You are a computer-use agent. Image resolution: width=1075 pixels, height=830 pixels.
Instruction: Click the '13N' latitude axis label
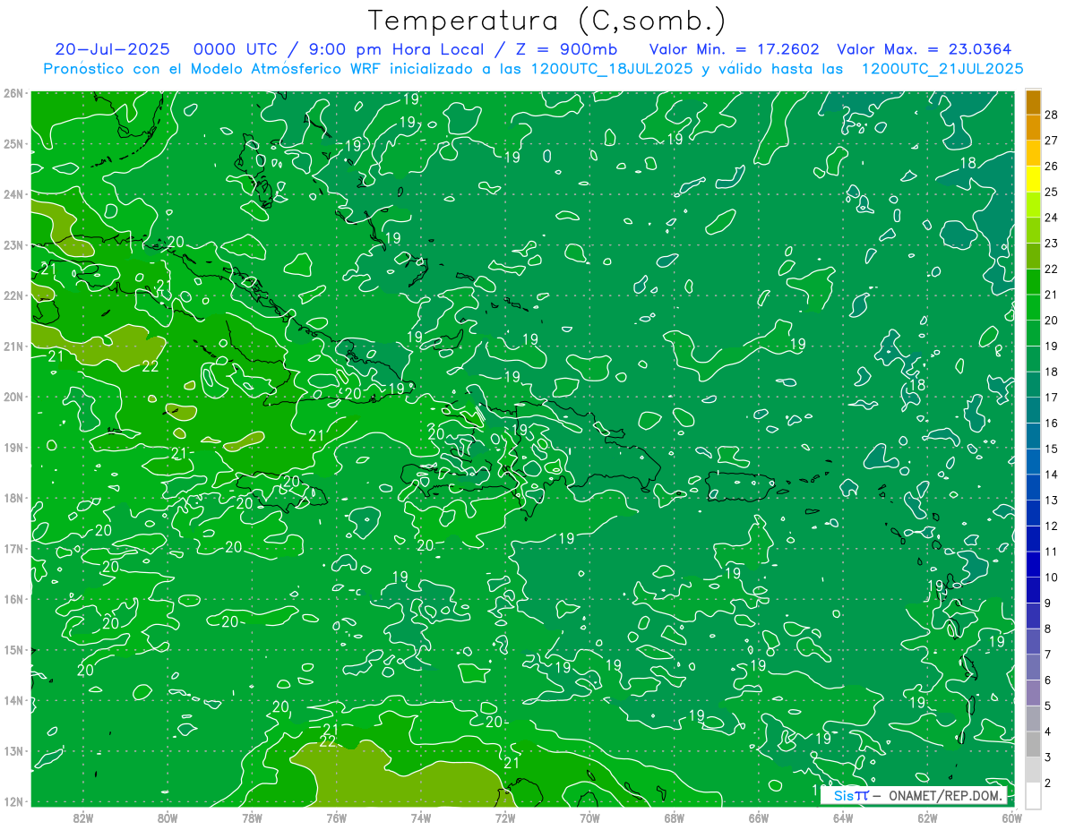13,750
